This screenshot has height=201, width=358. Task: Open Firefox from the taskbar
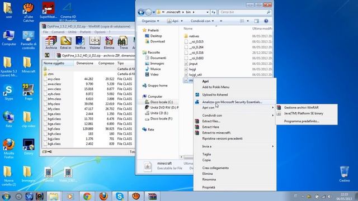click(x=103, y=196)
